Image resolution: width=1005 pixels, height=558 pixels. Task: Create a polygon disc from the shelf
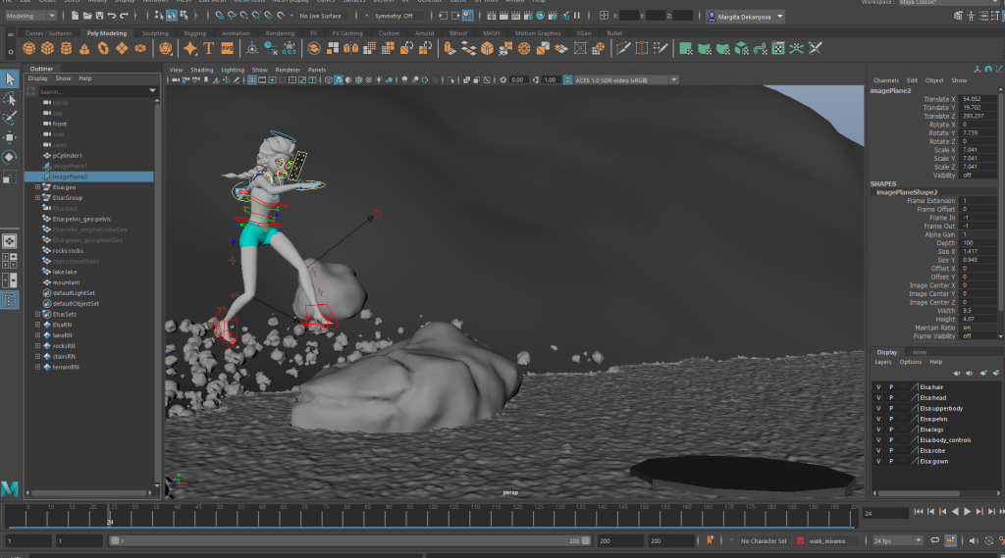click(140, 49)
